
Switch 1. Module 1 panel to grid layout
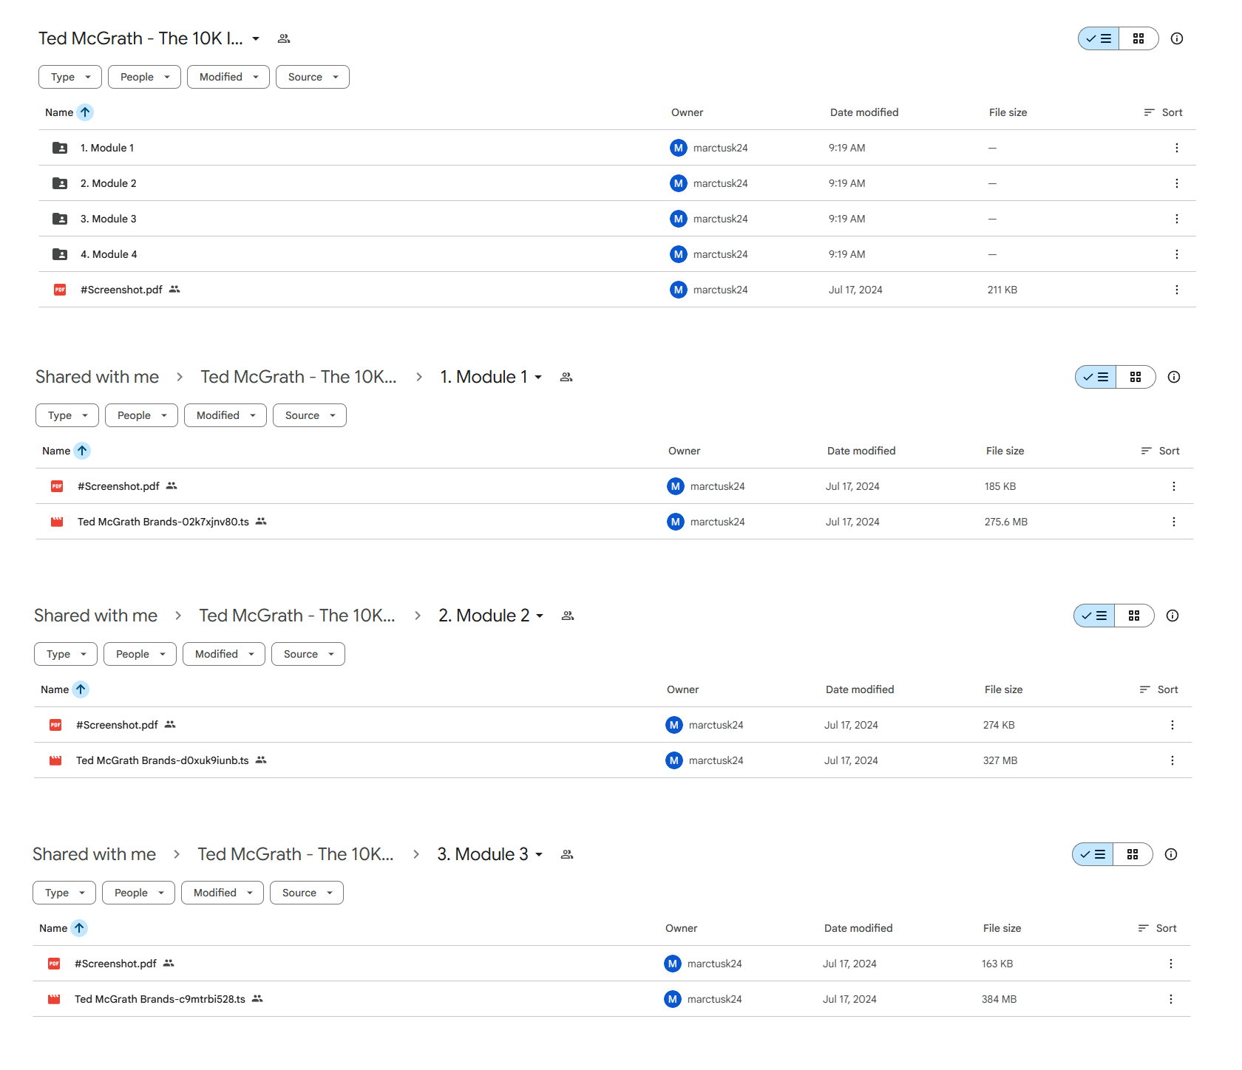(x=1136, y=377)
